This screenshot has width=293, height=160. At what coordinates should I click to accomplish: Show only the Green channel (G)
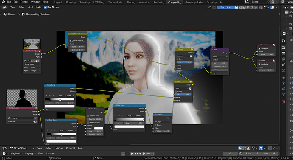click(x=252, y=8)
